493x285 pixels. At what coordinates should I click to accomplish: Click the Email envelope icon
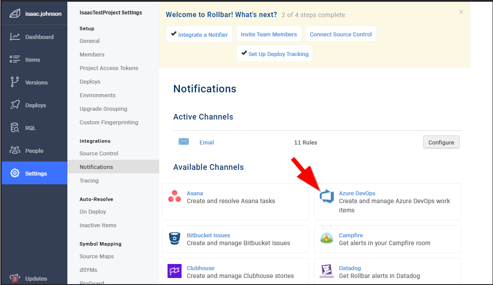184,141
